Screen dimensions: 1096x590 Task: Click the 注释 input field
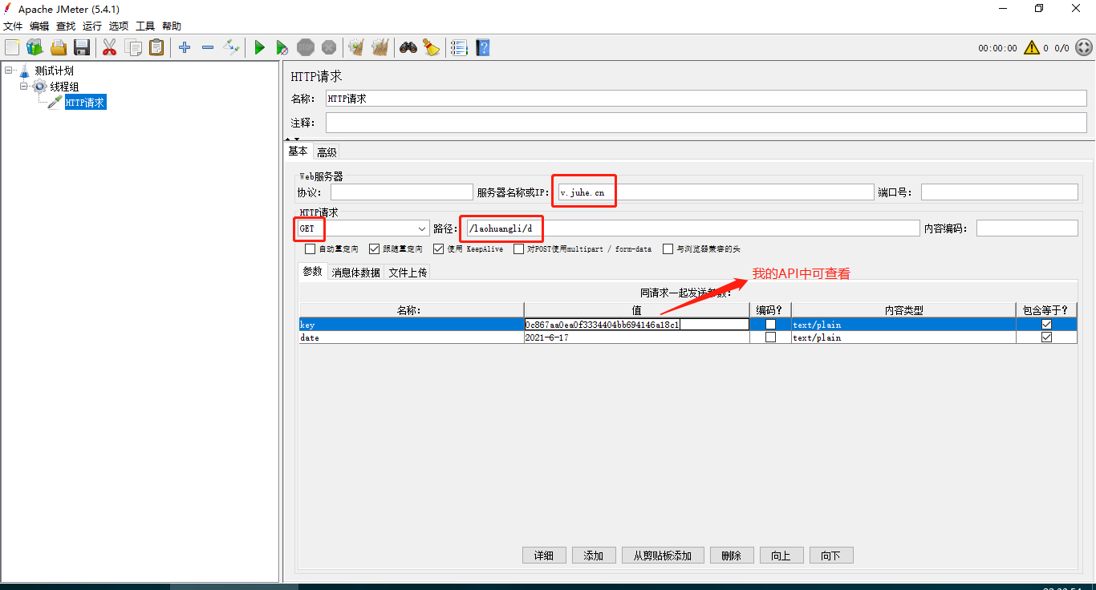point(706,123)
